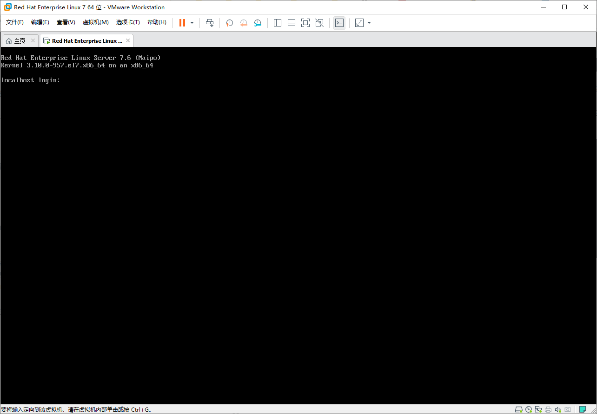Viewport: 597px width, 414px height.
Task: Open the 帮助(H) menu
Action: click(x=157, y=22)
